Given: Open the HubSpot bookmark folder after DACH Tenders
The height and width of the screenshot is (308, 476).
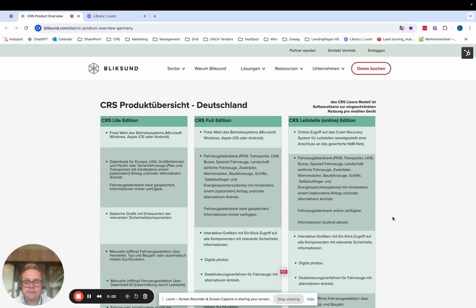Looking at the screenshot, I should pyautogui.click(x=248, y=39).
